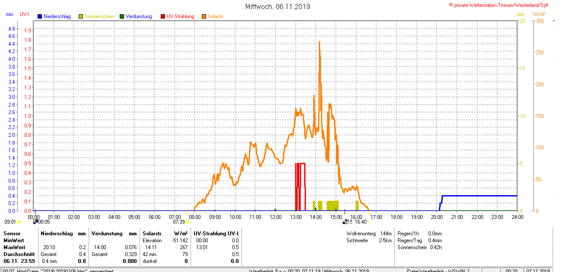Click the MaxWert row label

click(x=14, y=247)
